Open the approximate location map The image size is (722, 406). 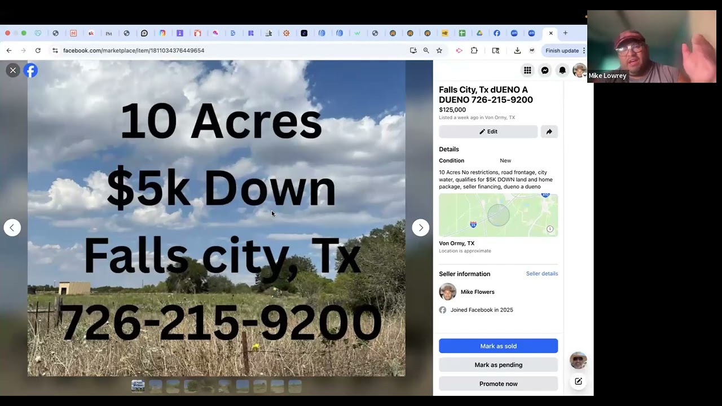[499, 215]
